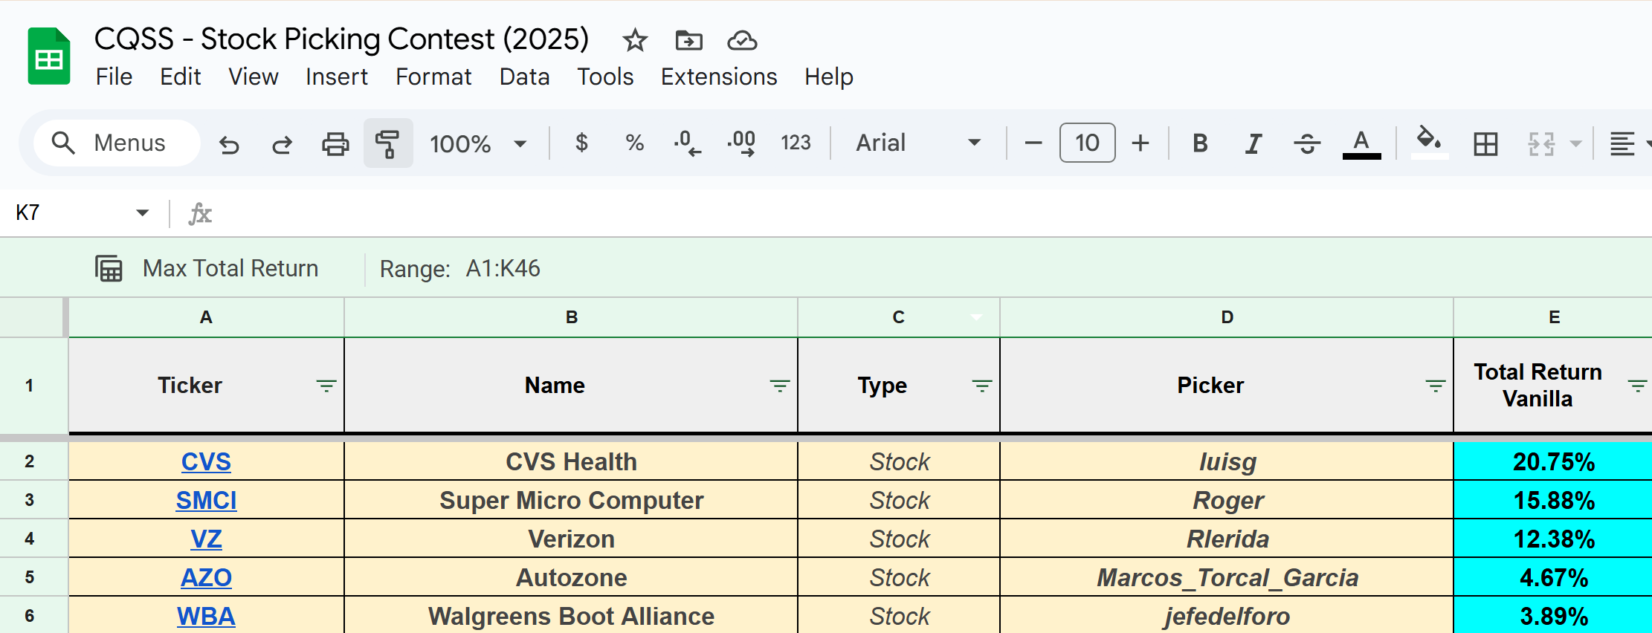Toggle strikethrough formatting
The height and width of the screenshot is (633, 1652).
pos(1307,143)
